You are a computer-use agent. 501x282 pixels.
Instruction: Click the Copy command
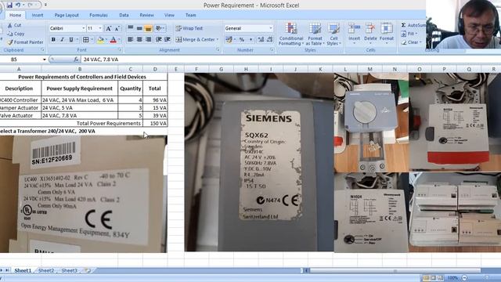pos(16,34)
